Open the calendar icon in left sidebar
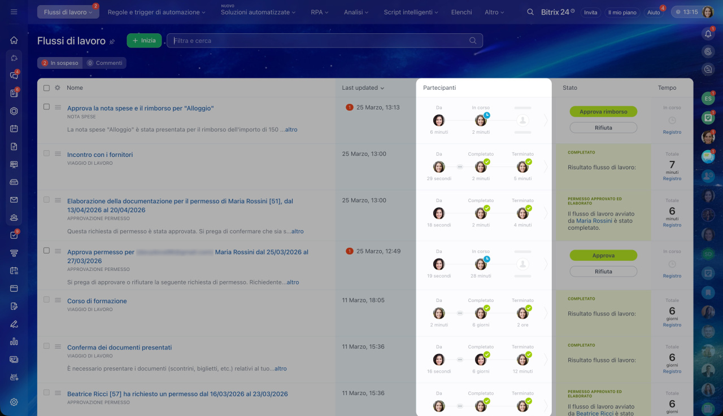The width and height of the screenshot is (723, 416). [14, 129]
